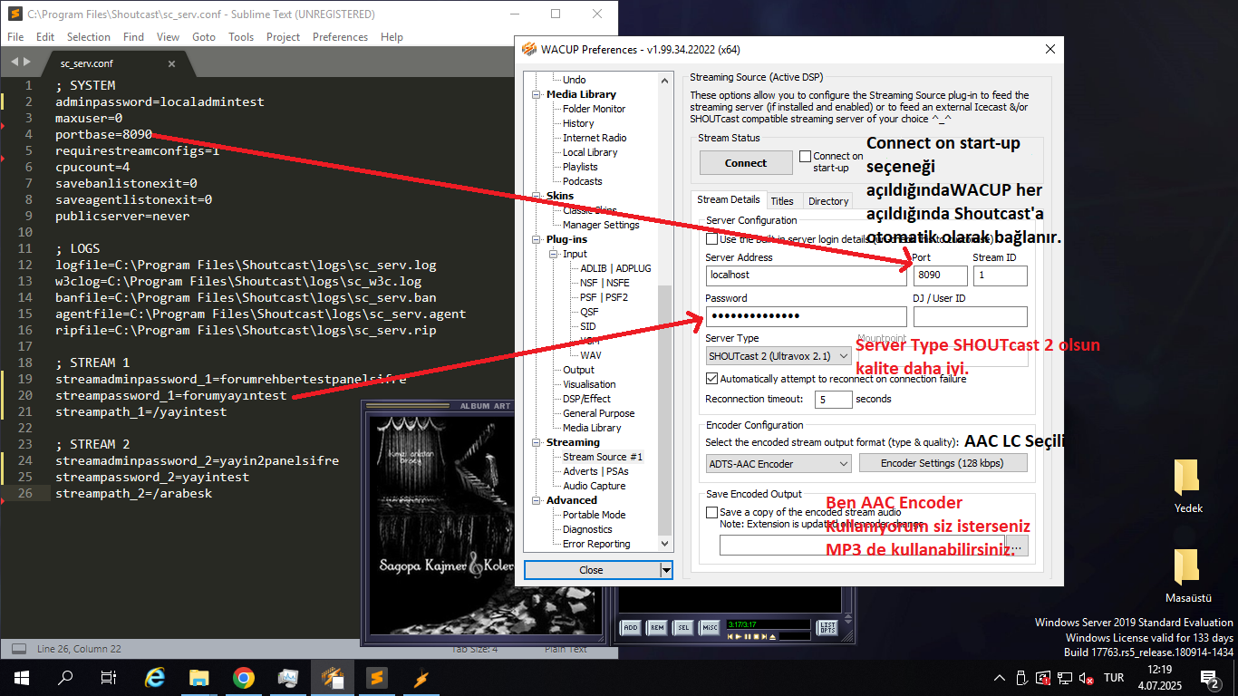Switch to Sublime Text in taskbar
The image size is (1238, 696).
377,677
